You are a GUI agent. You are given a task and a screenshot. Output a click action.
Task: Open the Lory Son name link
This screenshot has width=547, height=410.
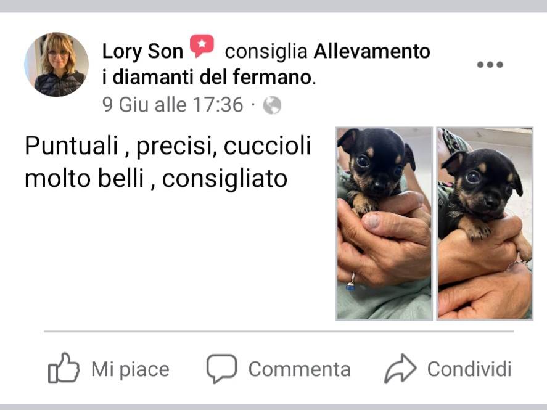click(142, 52)
